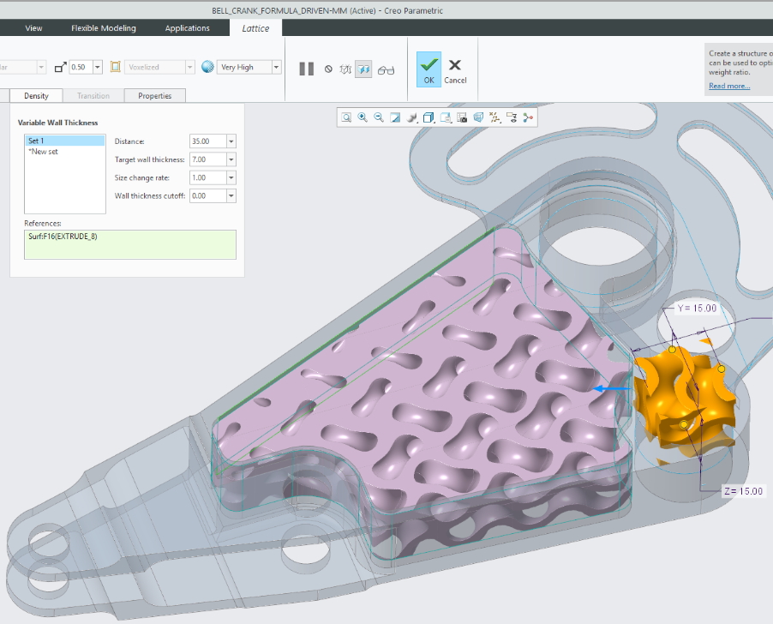The width and height of the screenshot is (773, 624).
Task: Confirm the lattice with OK
Action: coord(429,69)
